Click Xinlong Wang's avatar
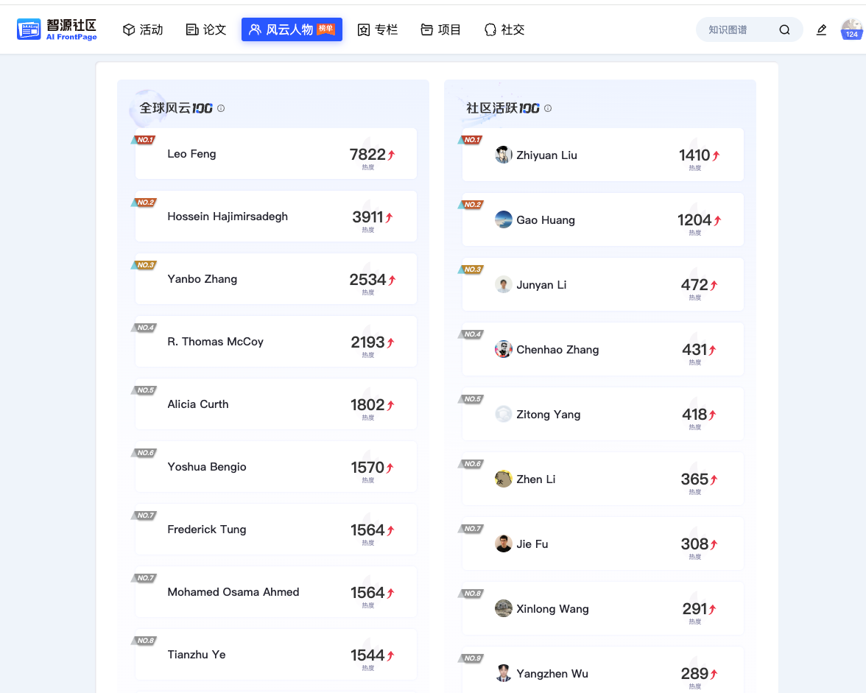The image size is (866, 693). [x=503, y=608]
